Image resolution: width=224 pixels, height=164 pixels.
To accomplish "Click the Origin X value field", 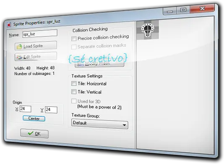I will pos(26,109).
